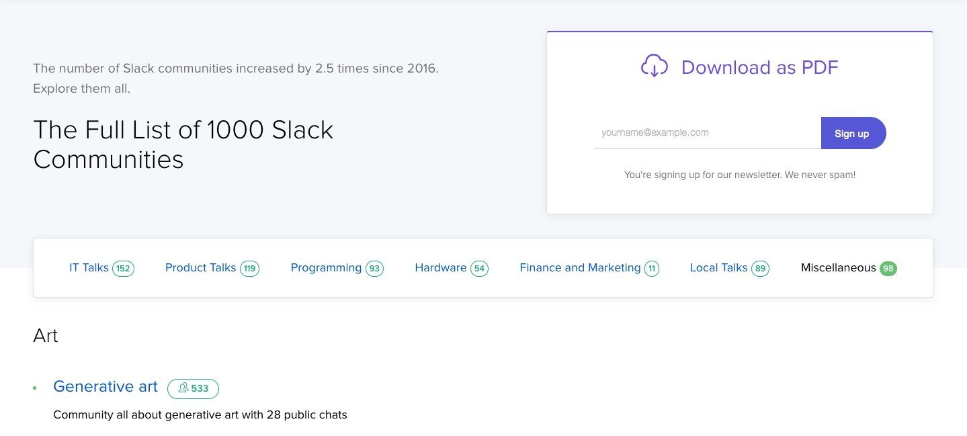Screen dimensions: 967x436
Task: Select the Programming tab
Action: click(x=326, y=268)
